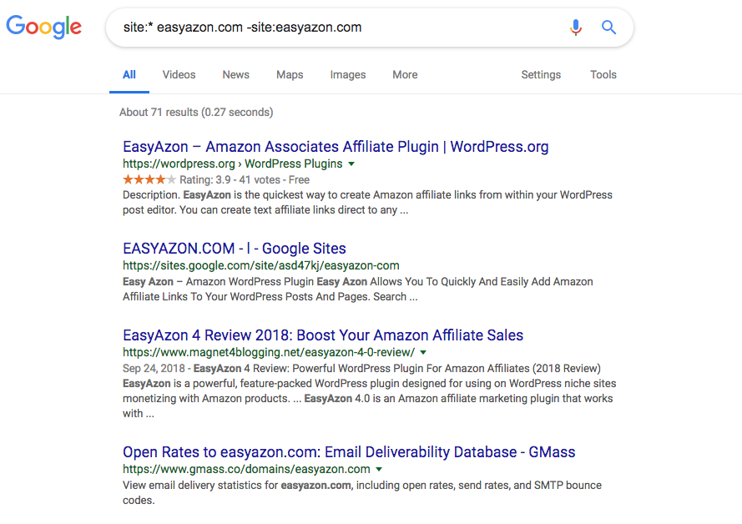Select the All results tab
This screenshot has height=524, width=742.
tap(129, 74)
